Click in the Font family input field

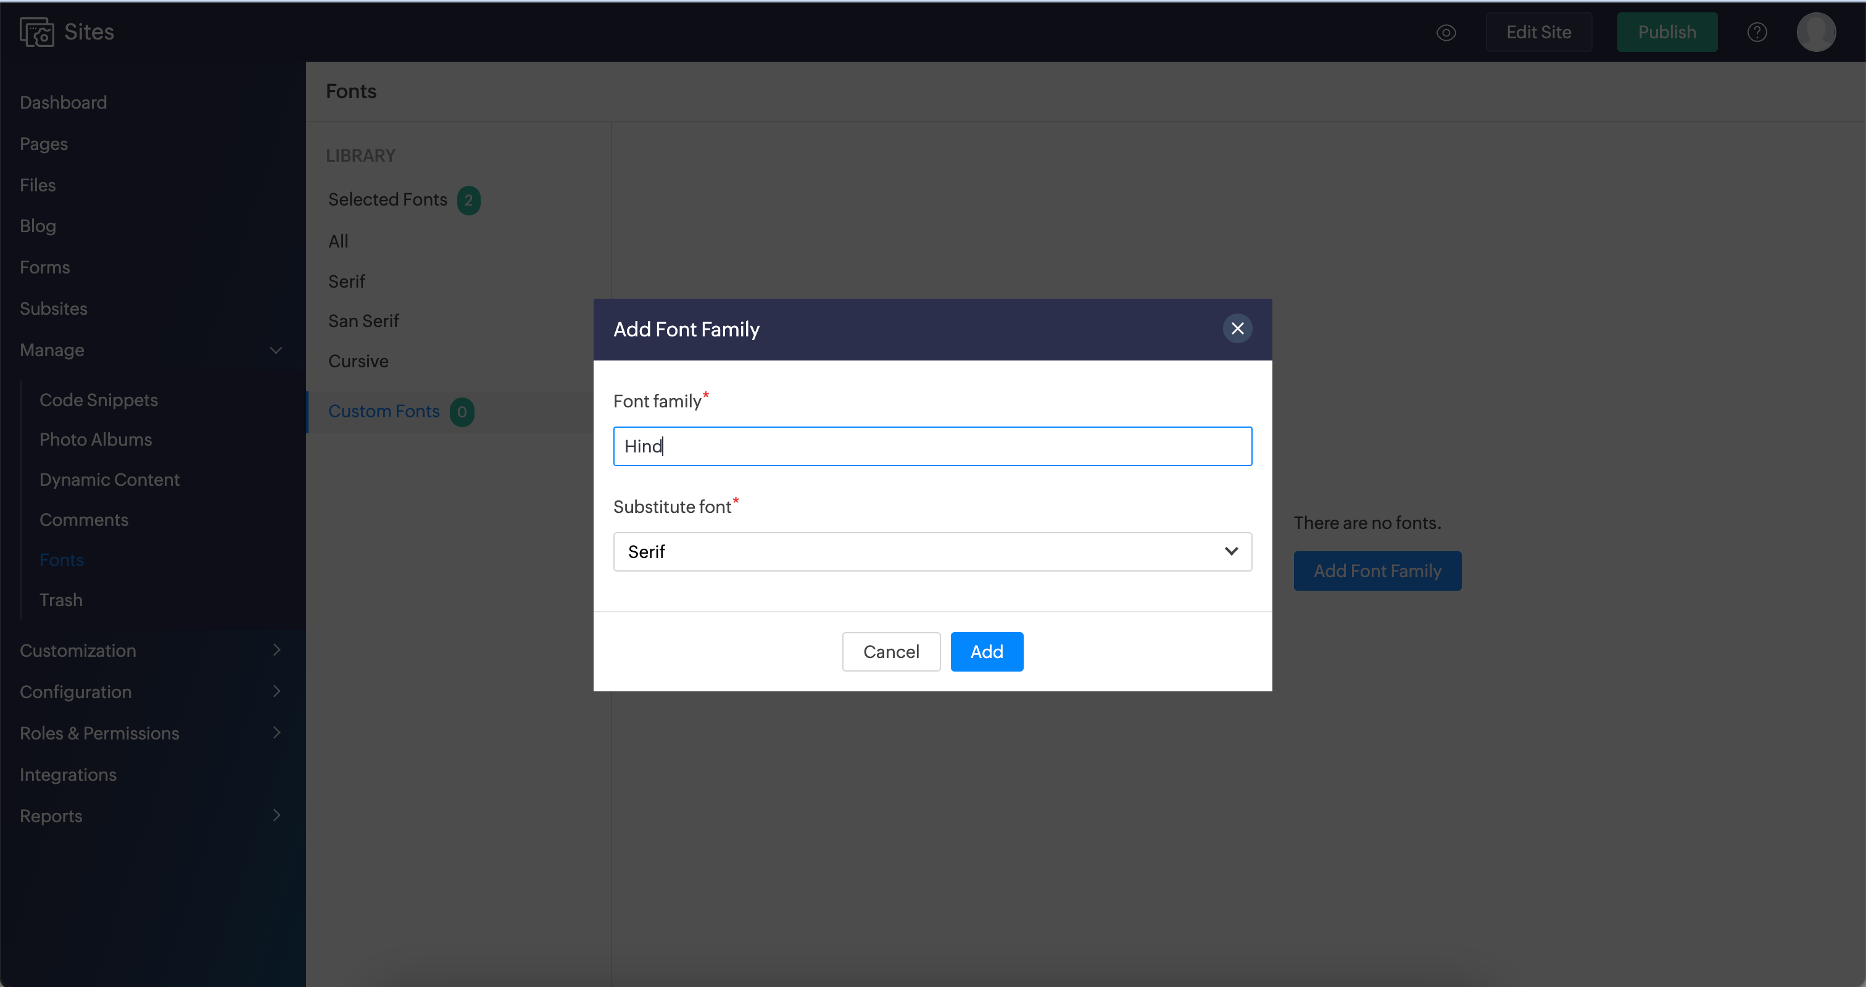[x=932, y=446]
